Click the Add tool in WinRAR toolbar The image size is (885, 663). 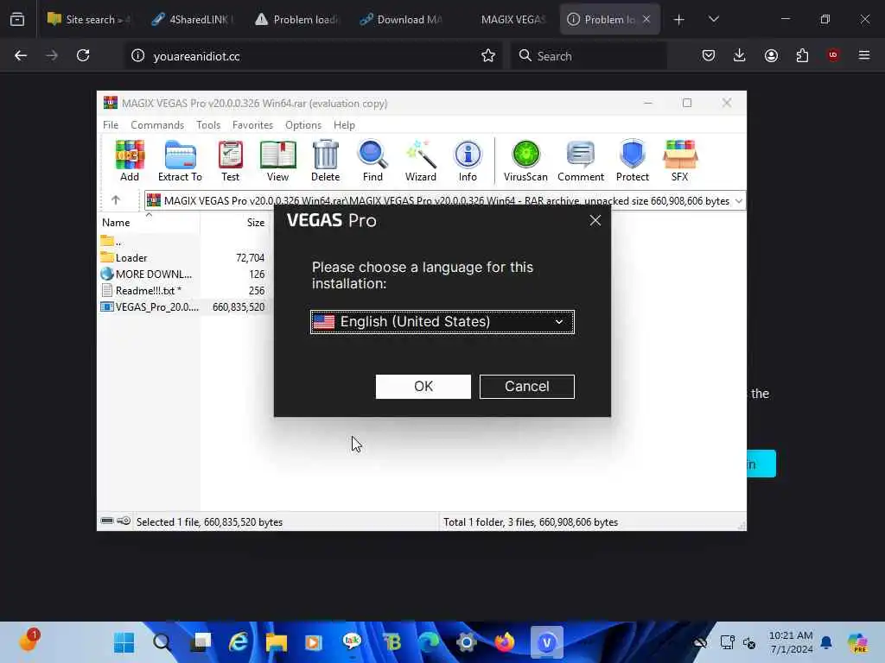(130, 161)
